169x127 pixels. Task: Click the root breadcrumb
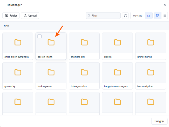[6, 26]
